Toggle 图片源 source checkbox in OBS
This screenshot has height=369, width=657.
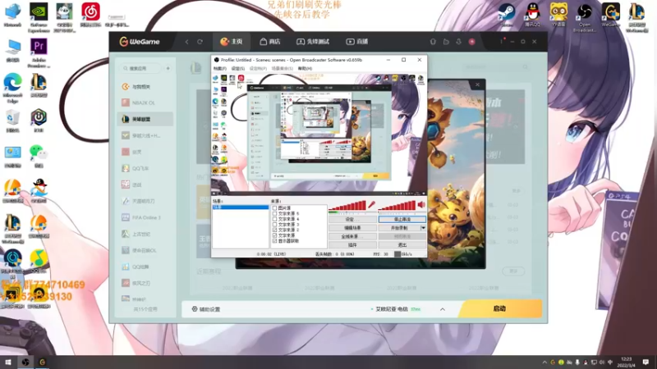click(x=274, y=208)
